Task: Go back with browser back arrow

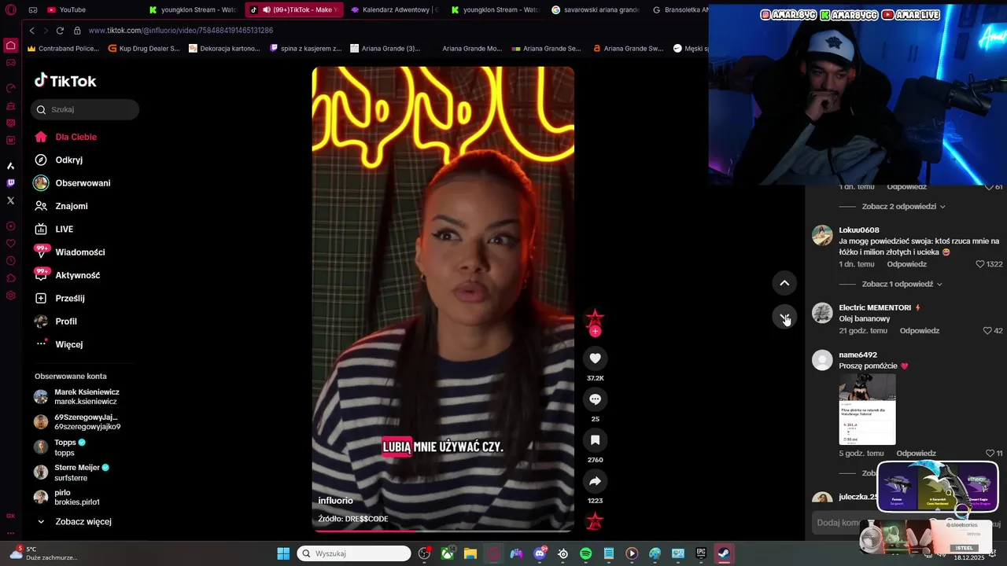Action: pyautogui.click(x=32, y=31)
